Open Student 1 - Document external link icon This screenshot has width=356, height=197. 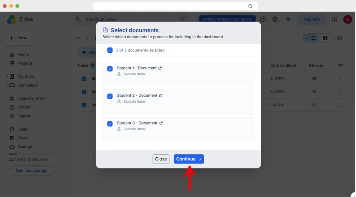pyautogui.click(x=160, y=68)
